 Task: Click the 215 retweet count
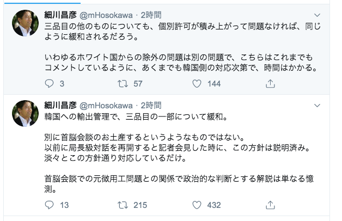click(x=141, y=205)
